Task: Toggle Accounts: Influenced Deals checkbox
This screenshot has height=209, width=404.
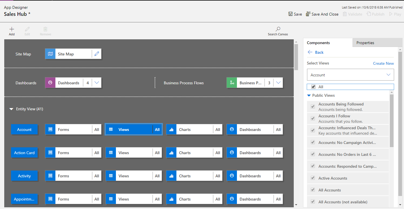Action: click(313, 130)
